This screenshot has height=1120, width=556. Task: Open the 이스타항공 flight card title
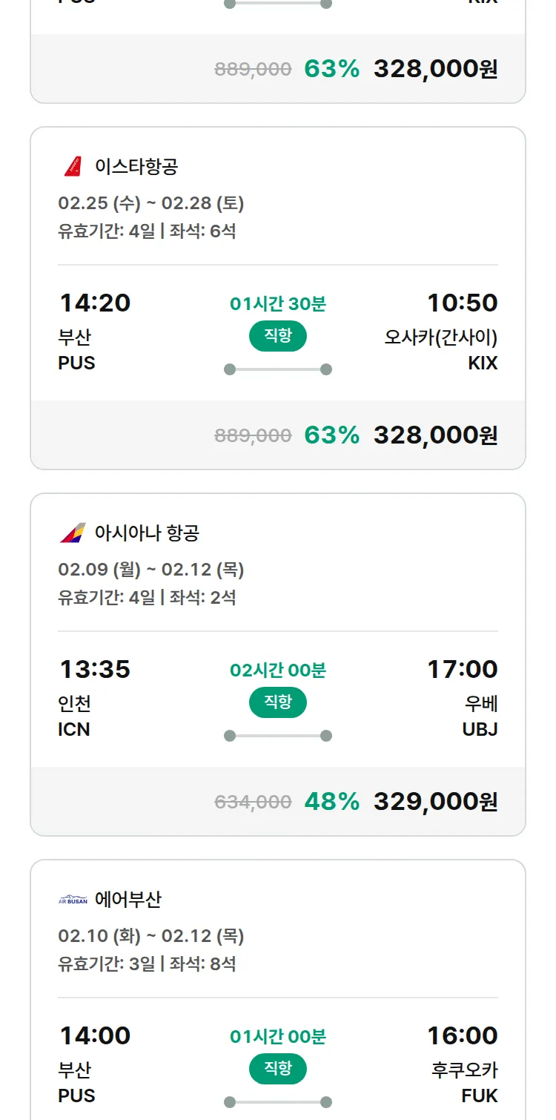[x=136, y=167]
